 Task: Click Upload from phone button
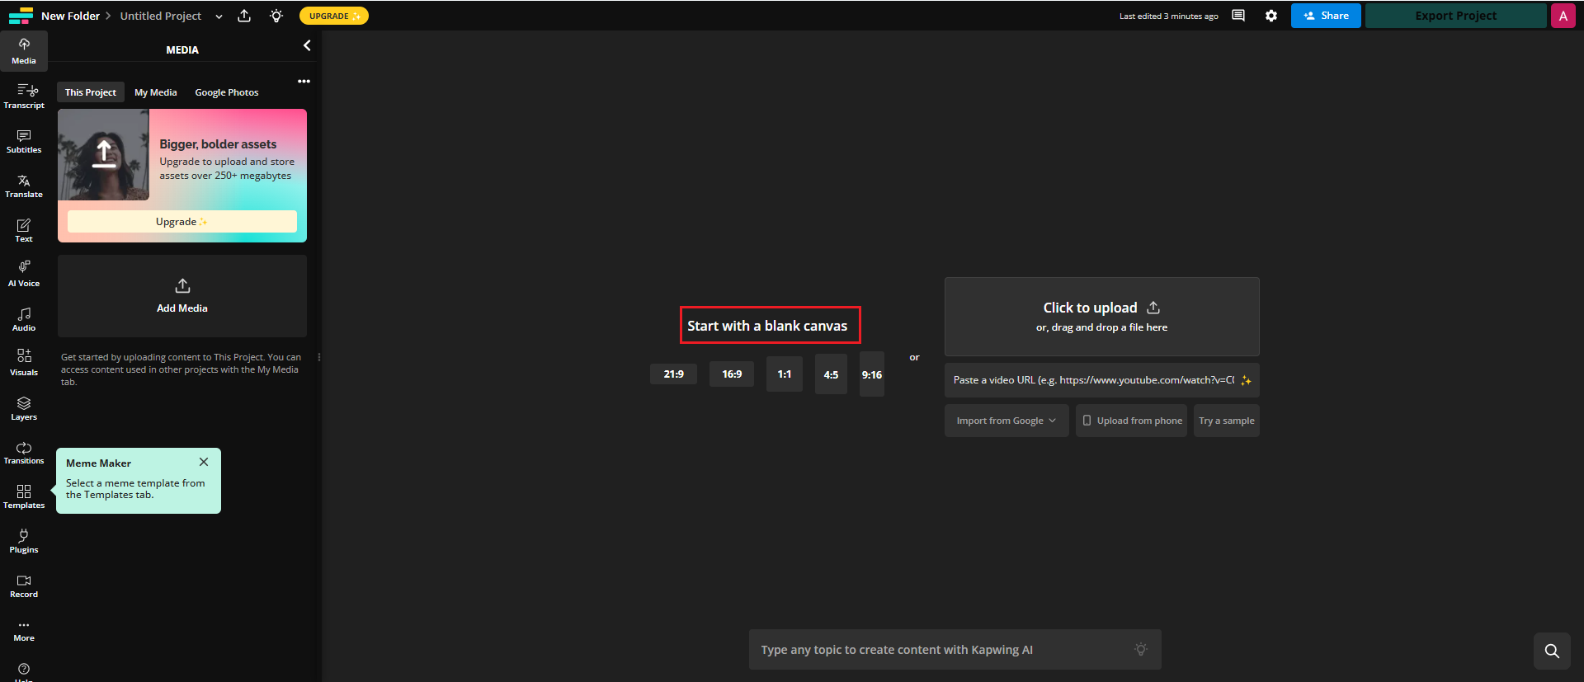click(x=1131, y=421)
